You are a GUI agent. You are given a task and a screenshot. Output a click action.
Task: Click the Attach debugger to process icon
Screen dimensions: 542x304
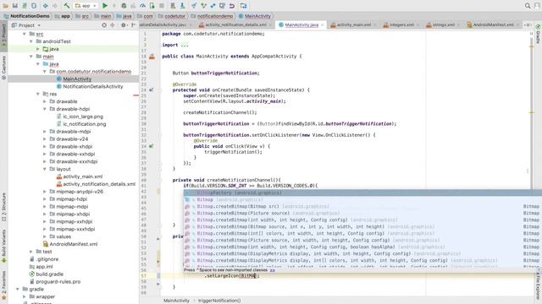point(152,6)
